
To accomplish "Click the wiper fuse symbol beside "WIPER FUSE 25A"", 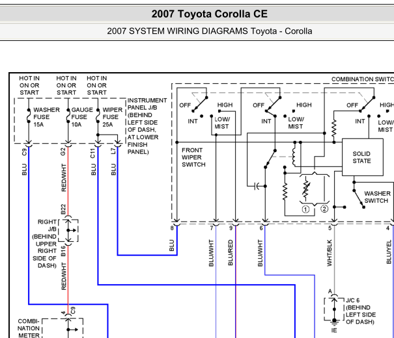I will tap(98, 116).
